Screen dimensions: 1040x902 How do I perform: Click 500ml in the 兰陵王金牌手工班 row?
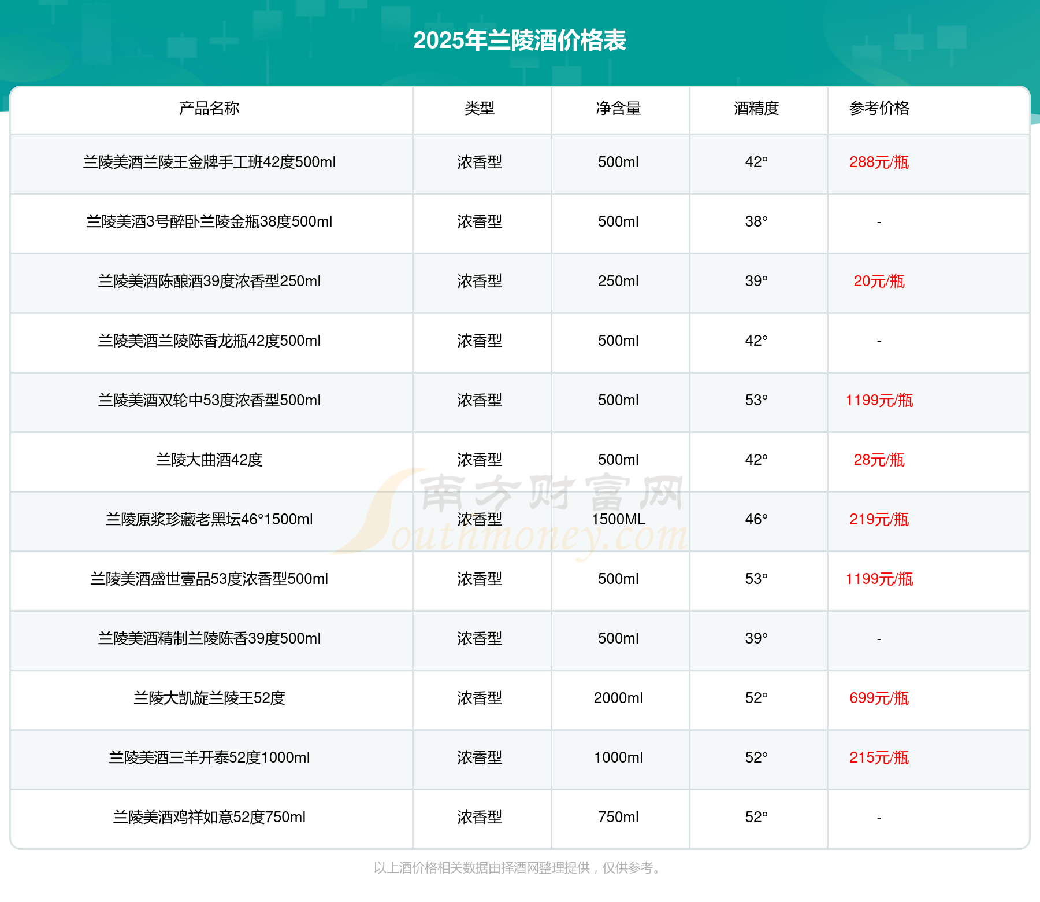point(618,162)
